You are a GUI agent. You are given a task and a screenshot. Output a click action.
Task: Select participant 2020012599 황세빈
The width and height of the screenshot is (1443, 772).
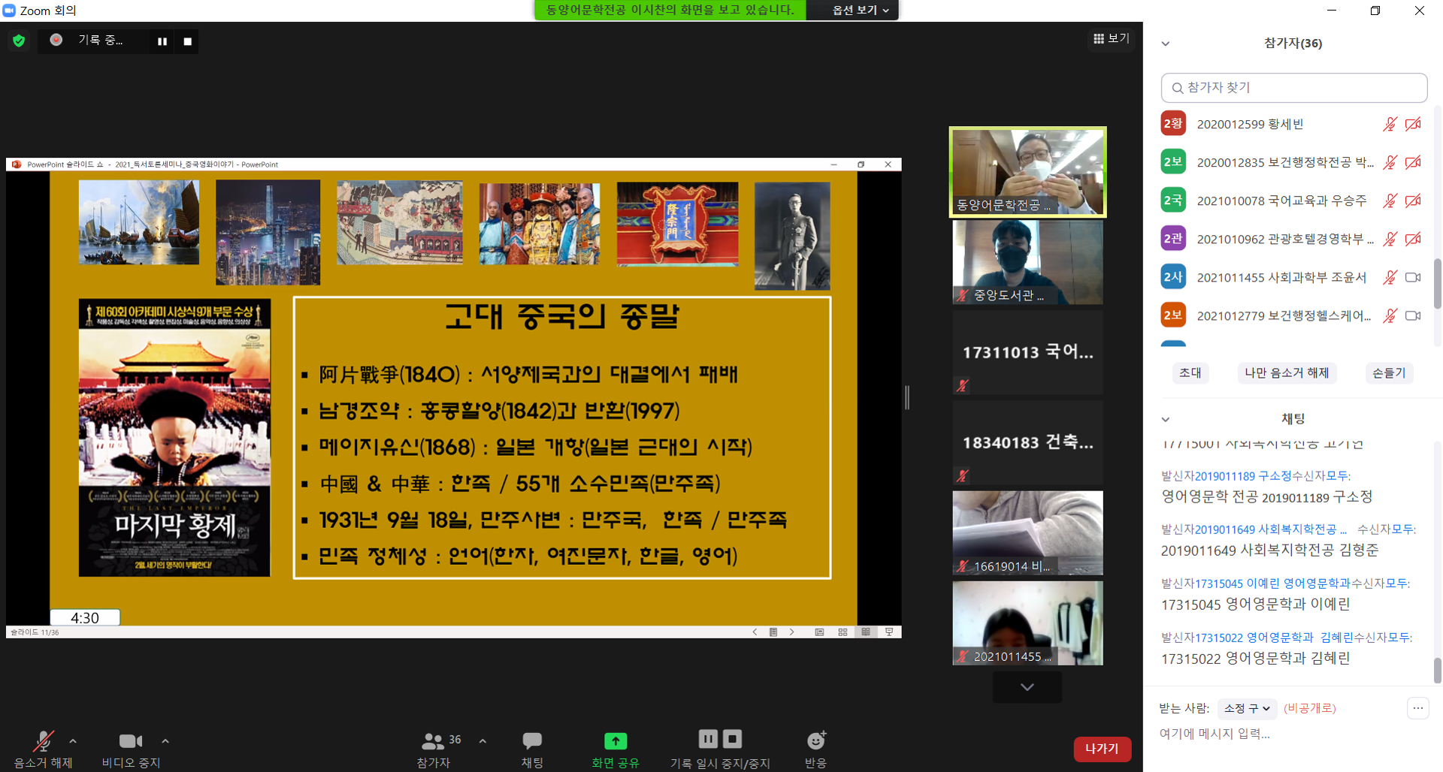tap(1292, 124)
